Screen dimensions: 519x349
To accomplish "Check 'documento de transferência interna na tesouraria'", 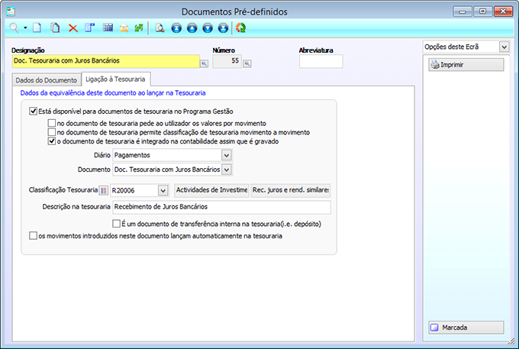I will 116,224.
